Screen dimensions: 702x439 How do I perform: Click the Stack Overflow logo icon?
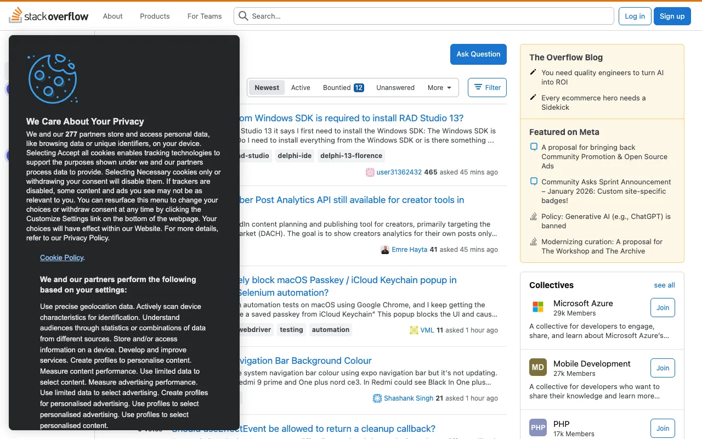tap(16, 16)
